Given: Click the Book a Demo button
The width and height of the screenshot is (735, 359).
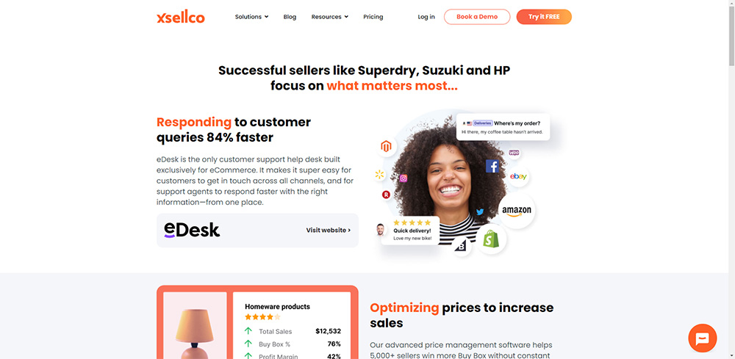Looking at the screenshot, I should click(x=477, y=17).
